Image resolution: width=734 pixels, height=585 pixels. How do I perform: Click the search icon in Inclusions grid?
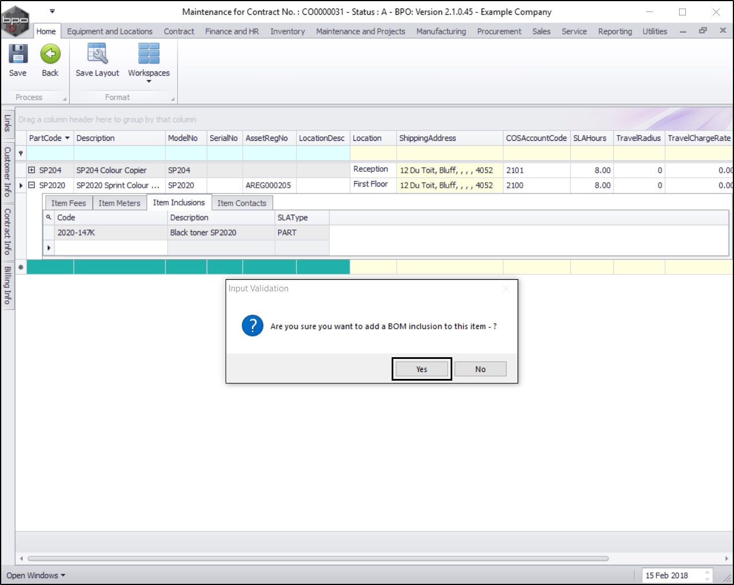tap(49, 218)
